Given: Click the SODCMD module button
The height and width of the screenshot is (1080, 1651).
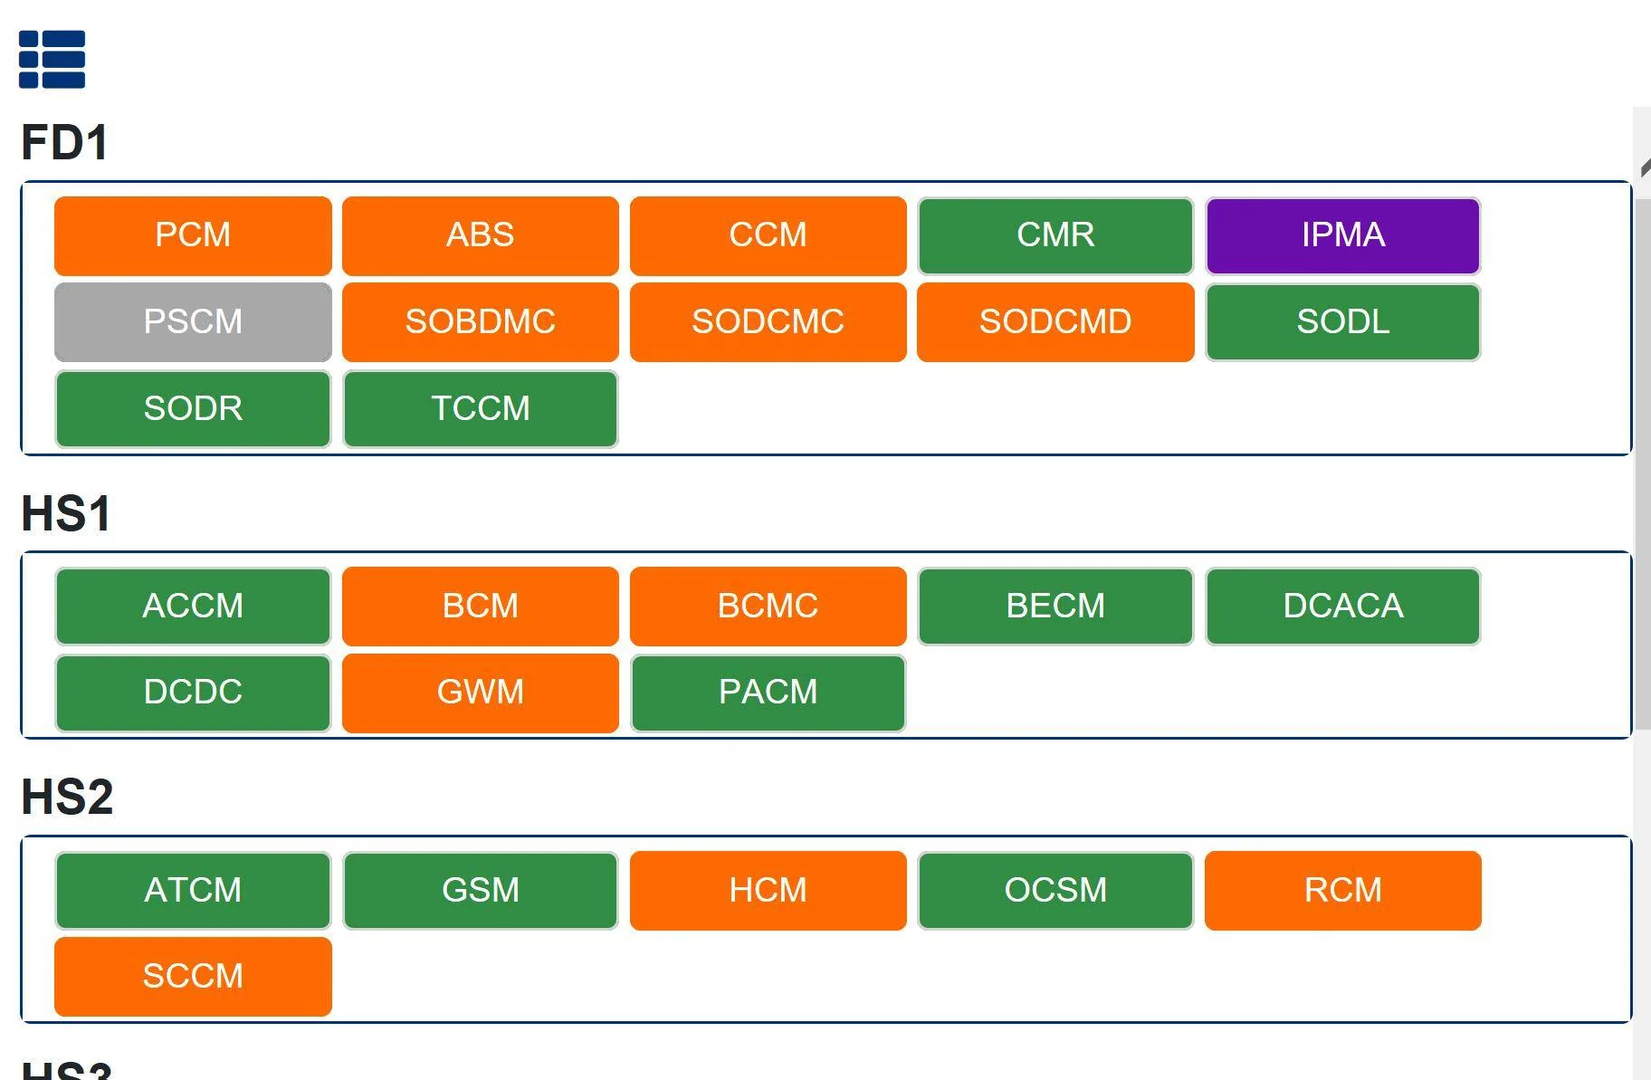Looking at the screenshot, I should click(x=1055, y=322).
